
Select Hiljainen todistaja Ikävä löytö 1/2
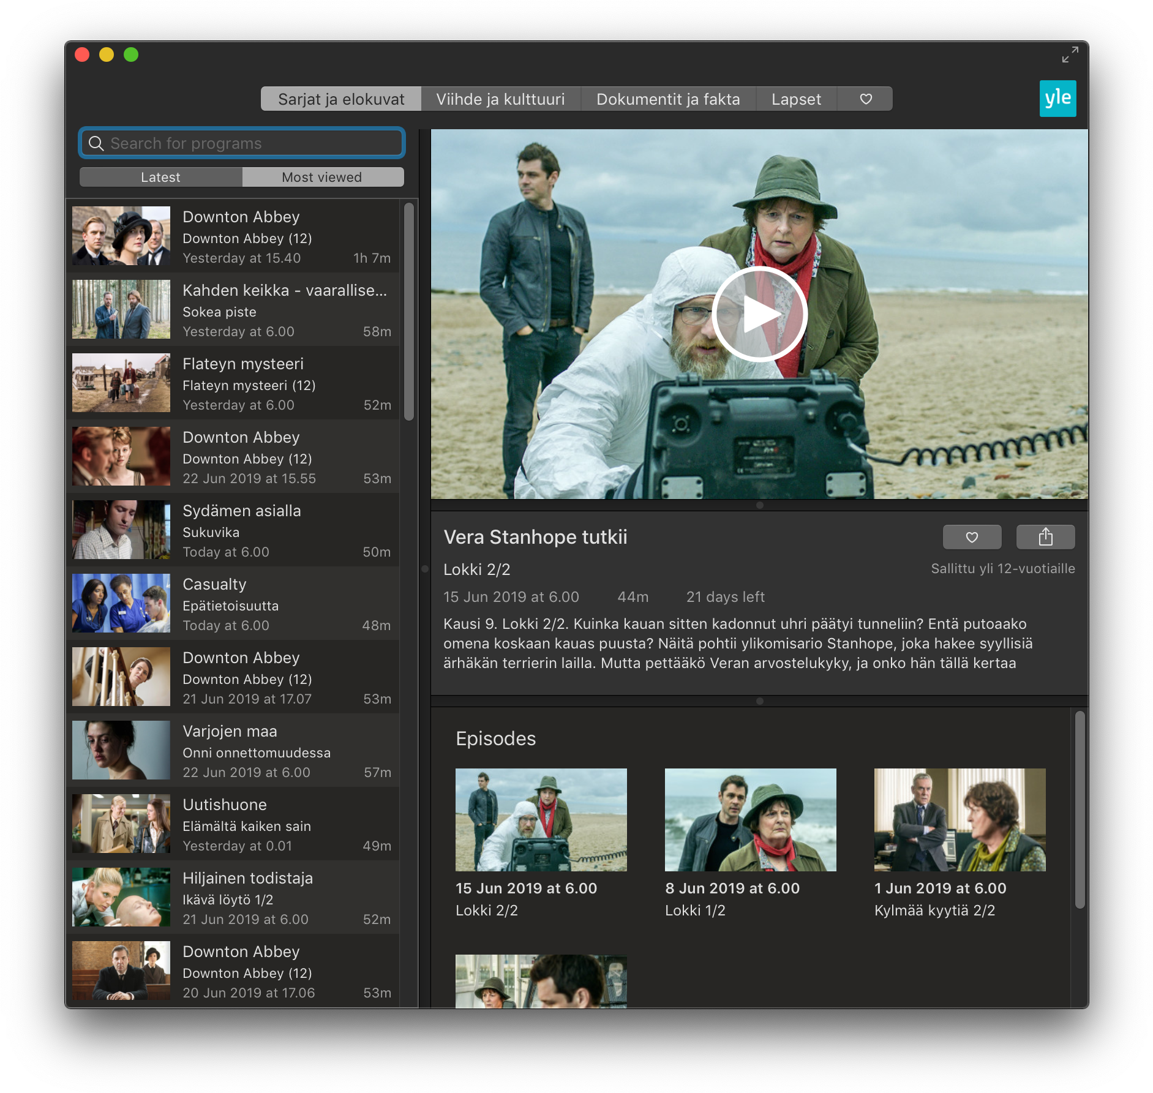233,897
